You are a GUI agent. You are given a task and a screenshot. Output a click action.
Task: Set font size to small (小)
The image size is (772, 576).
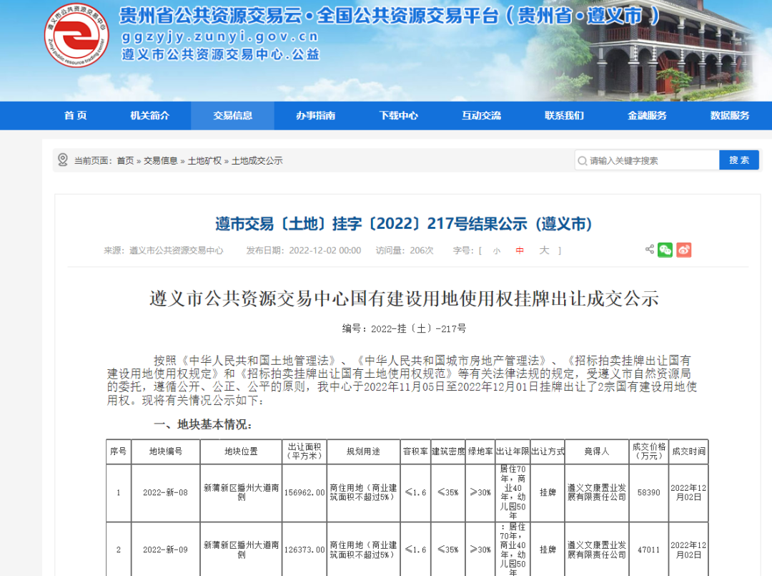click(496, 250)
